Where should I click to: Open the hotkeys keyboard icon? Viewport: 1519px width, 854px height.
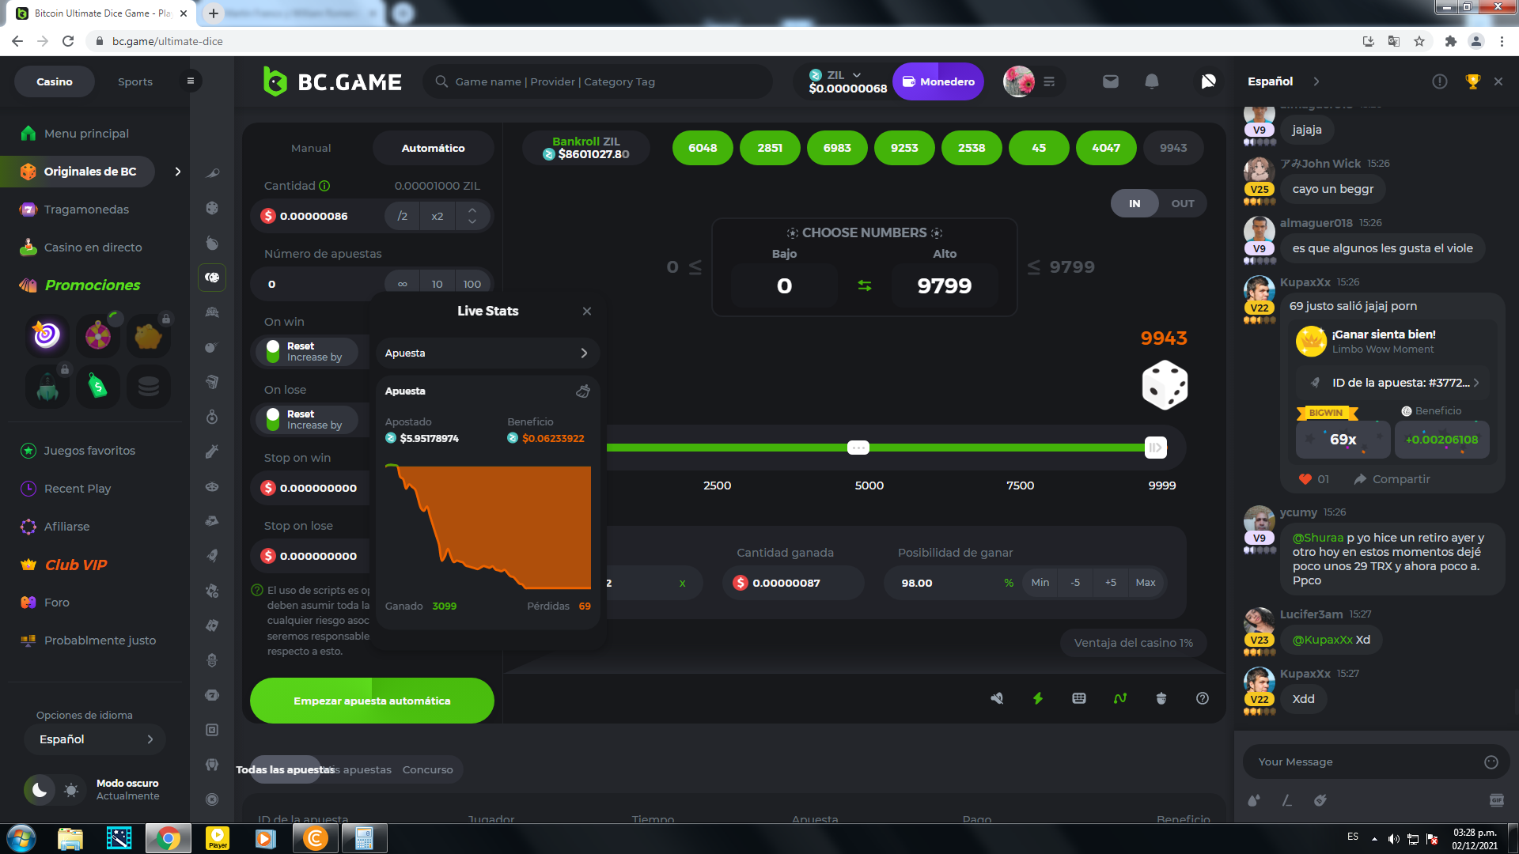pos(1079,698)
